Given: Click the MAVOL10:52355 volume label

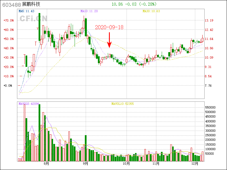Looking at the screenshot, I should pos(122,104).
